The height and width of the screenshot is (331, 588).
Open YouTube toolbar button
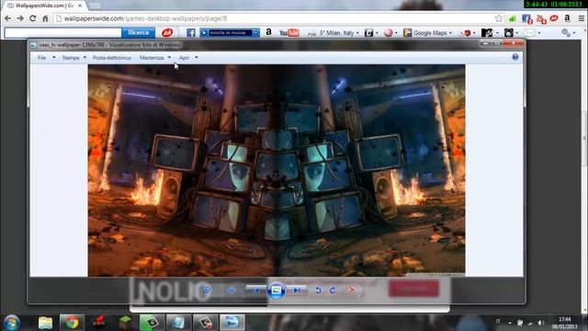(x=289, y=33)
